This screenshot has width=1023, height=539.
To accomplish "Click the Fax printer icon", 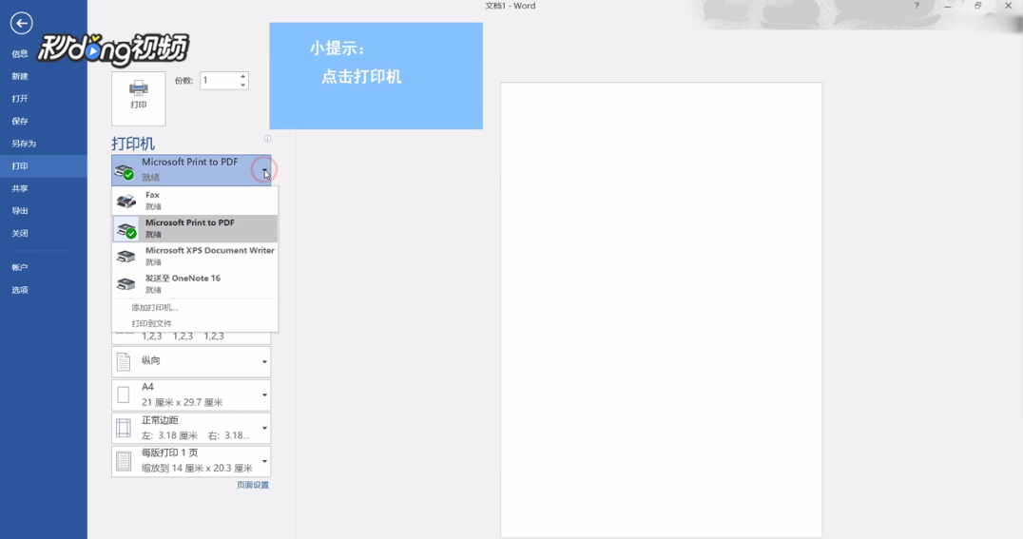I will pos(125,201).
